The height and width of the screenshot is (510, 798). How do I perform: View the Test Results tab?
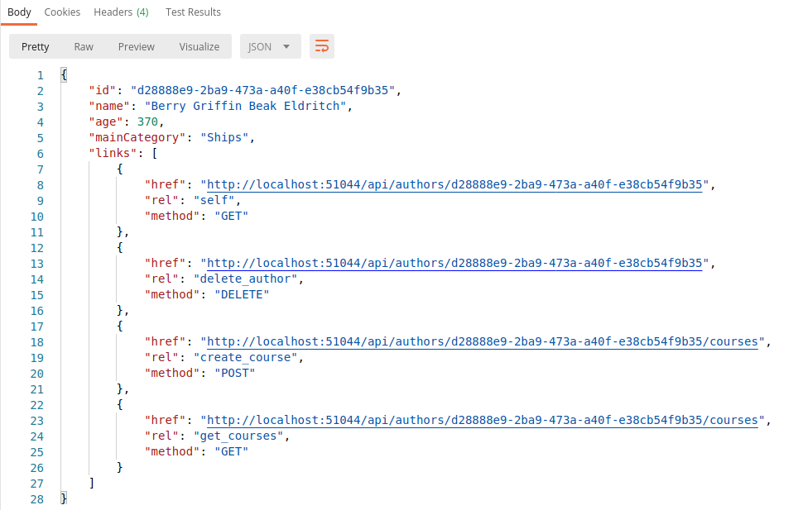[x=193, y=12]
